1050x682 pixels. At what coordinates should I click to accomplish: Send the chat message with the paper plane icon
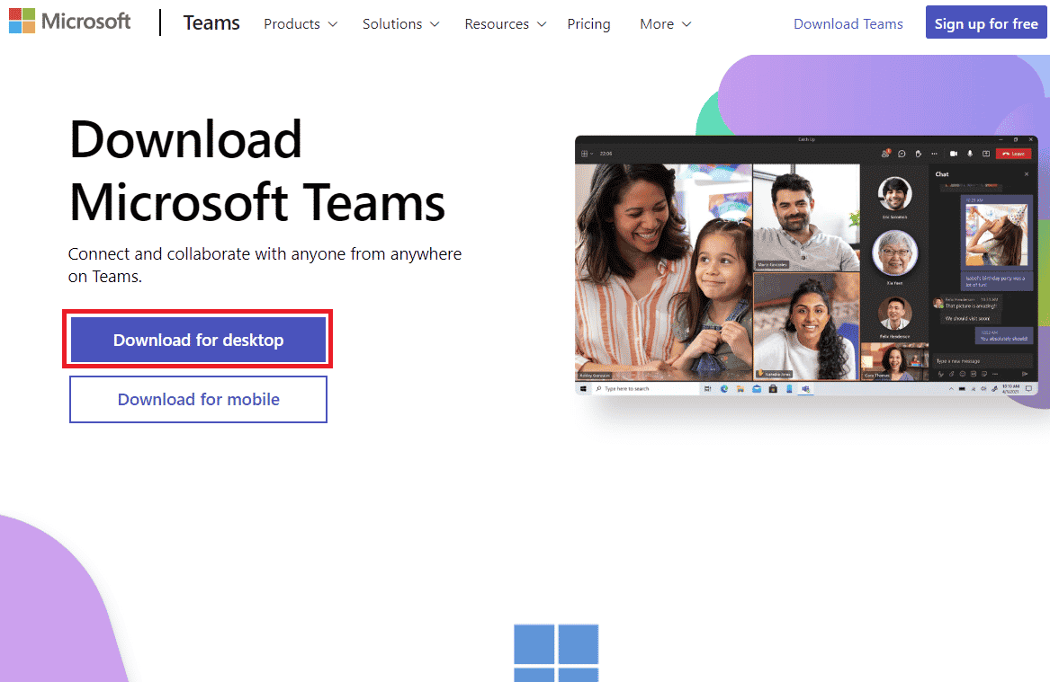pyautogui.click(x=1024, y=374)
